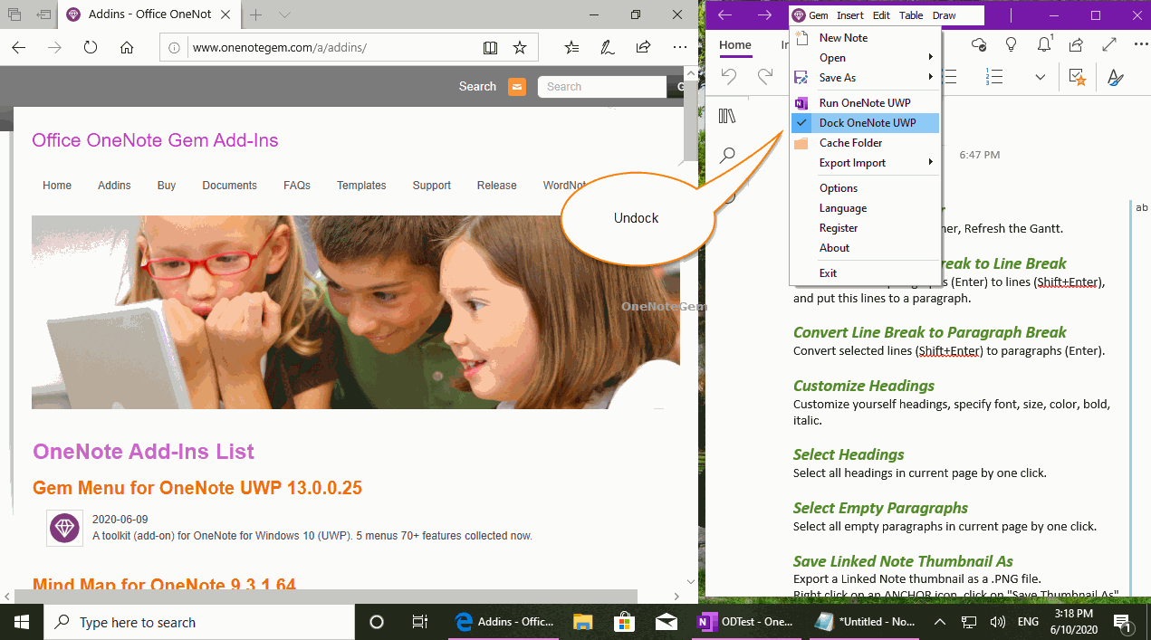
Task: Click the orange mail icon beside Search
Action: (x=517, y=87)
